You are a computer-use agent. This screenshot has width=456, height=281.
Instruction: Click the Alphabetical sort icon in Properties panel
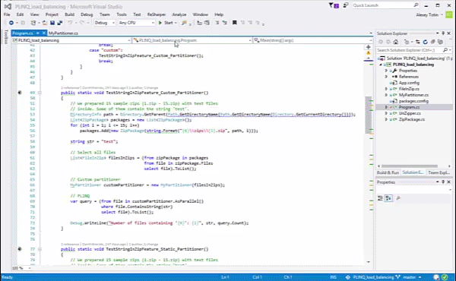coord(388,198)
